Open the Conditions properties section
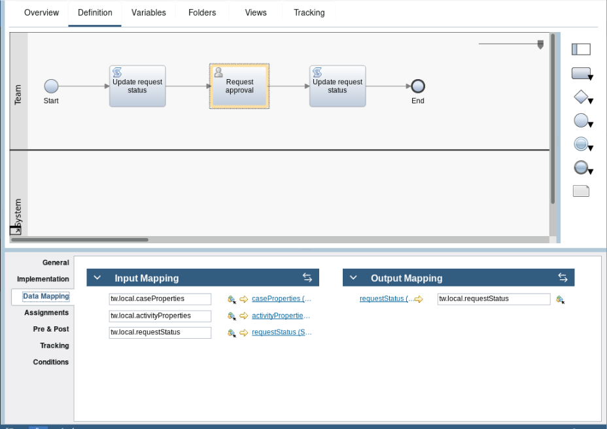The height and width of the screenshot is (429, 607). tap(51, 362)
